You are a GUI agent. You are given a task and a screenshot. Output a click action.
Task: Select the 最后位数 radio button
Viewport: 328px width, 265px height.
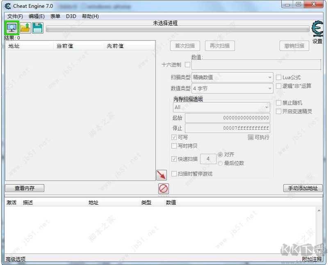tap(220, 163)
